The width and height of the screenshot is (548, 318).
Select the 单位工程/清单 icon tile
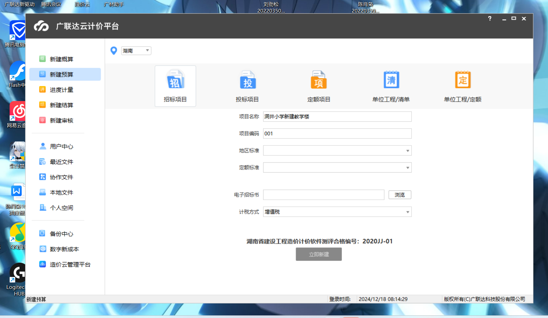(391, 86)
